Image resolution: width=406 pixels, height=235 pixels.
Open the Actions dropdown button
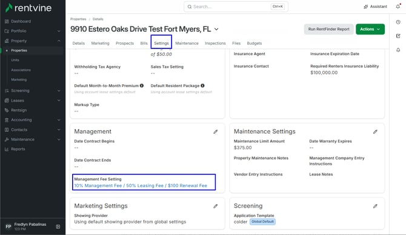point(370,29)
